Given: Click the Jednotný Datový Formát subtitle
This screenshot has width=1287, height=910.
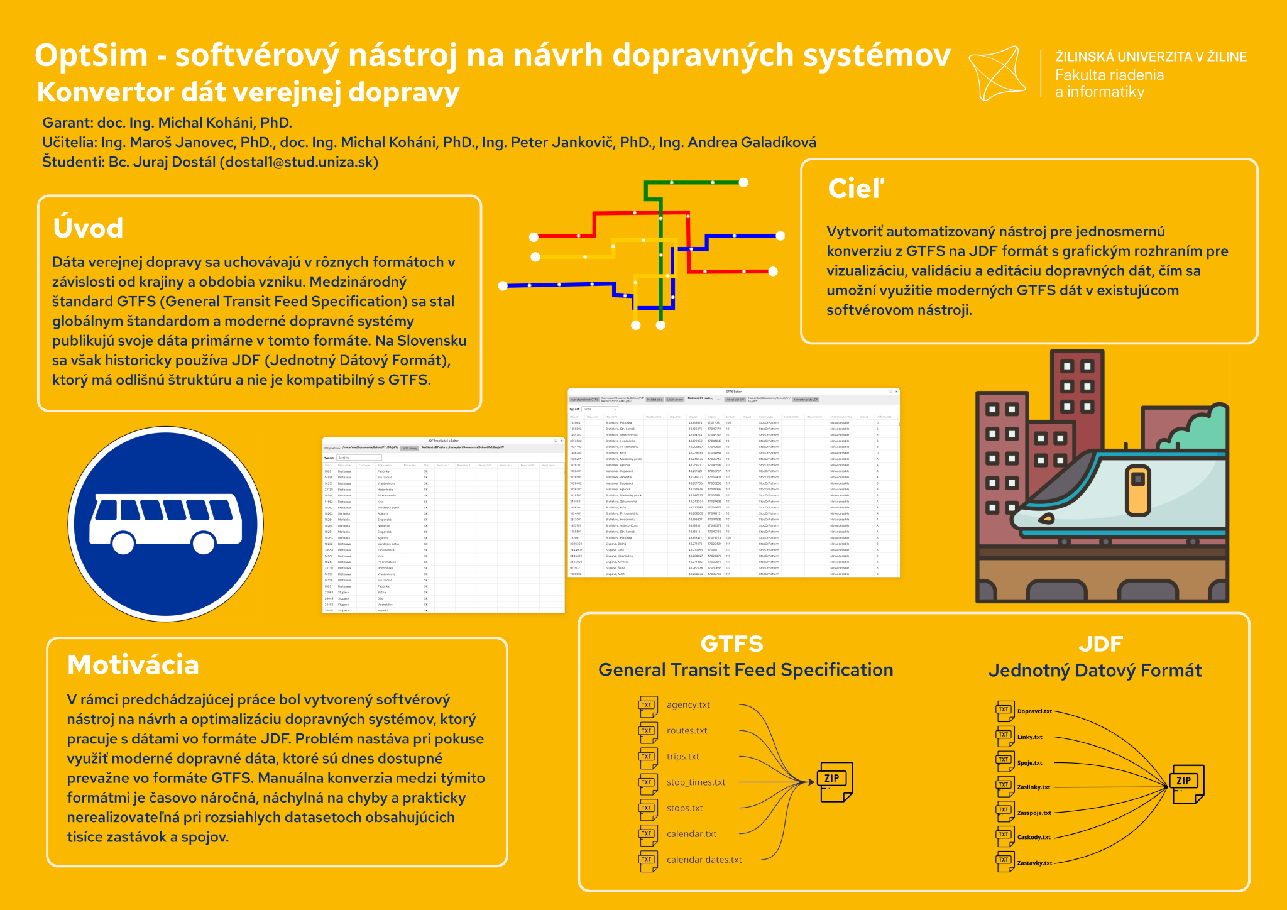Looking at the screenshot, I should [1095, 671].
